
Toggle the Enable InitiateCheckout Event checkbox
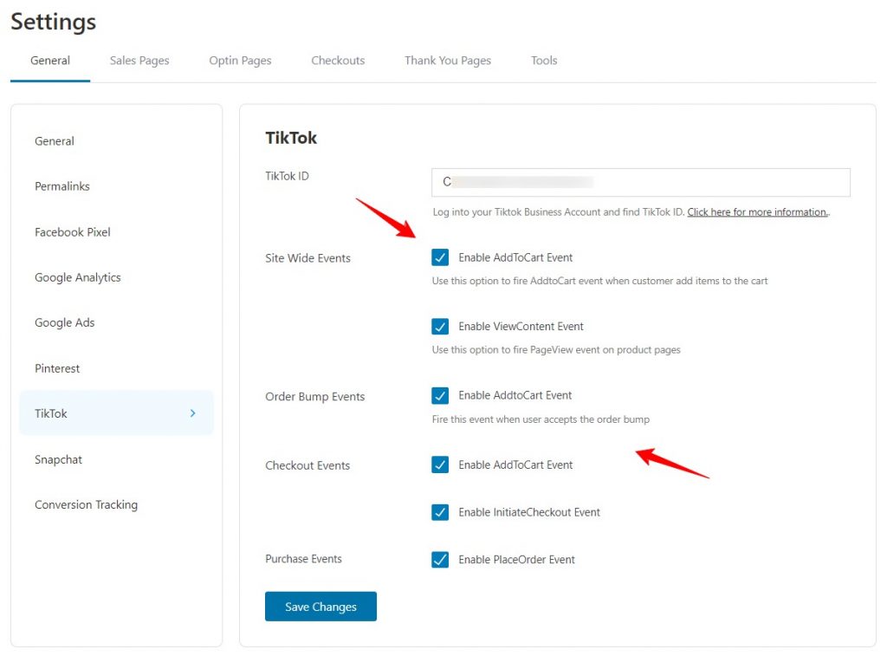pos(440,512)
